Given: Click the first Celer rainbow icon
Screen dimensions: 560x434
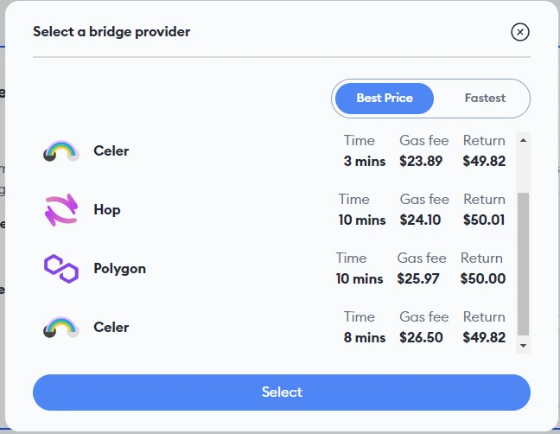Looking at the screenshot, I should (61, 150).
